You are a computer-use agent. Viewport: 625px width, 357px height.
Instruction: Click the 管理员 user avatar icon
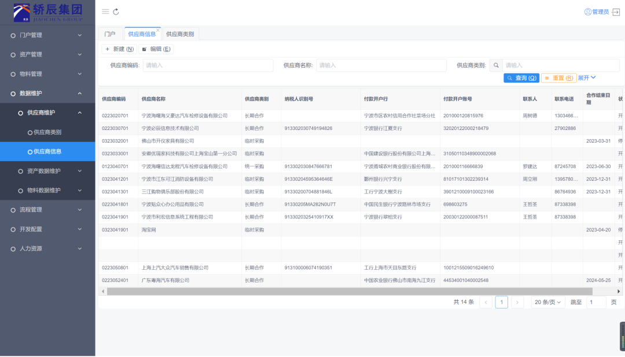[588, 12]
